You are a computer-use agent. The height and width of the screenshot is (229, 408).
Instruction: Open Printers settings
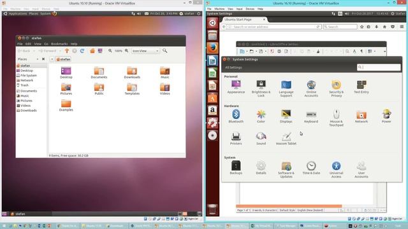pyautogui.click(x=236, y=138)
